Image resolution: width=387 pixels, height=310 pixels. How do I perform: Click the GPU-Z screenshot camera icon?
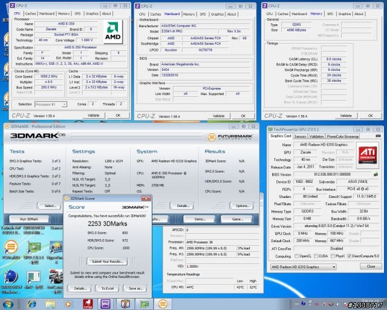coord(378,136)
